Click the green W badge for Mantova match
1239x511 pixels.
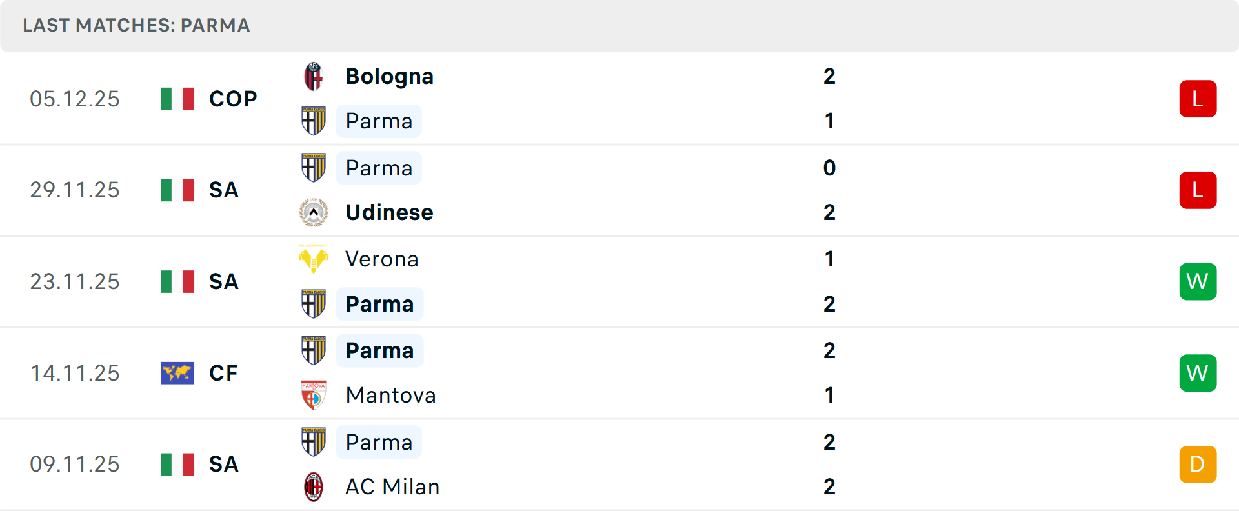[x=1198, y=373]
